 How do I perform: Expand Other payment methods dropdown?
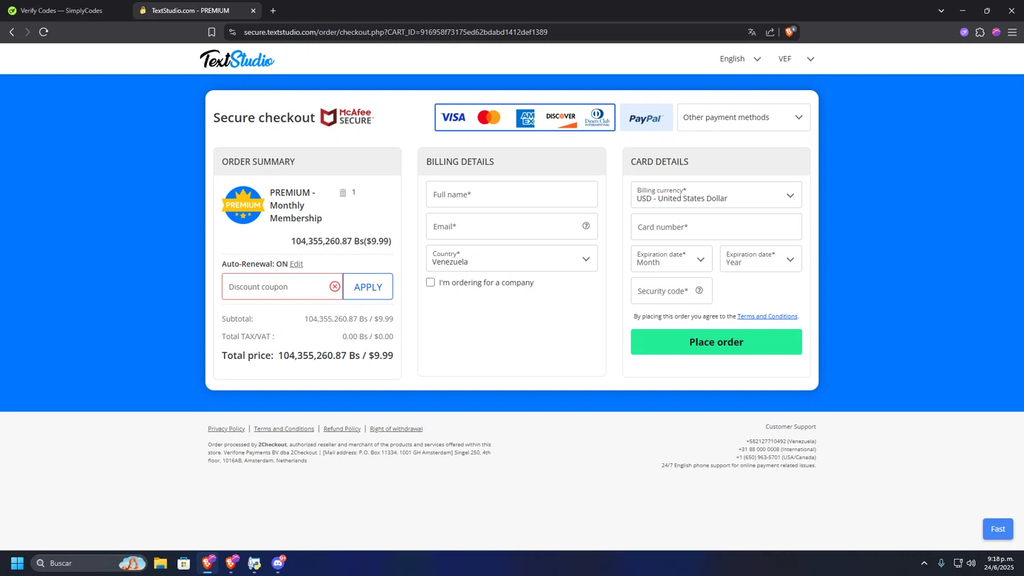743,117
